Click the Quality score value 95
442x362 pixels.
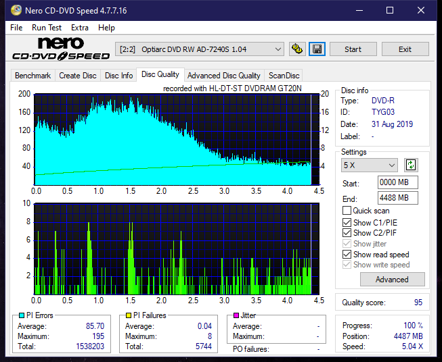(x=418, y=303)
